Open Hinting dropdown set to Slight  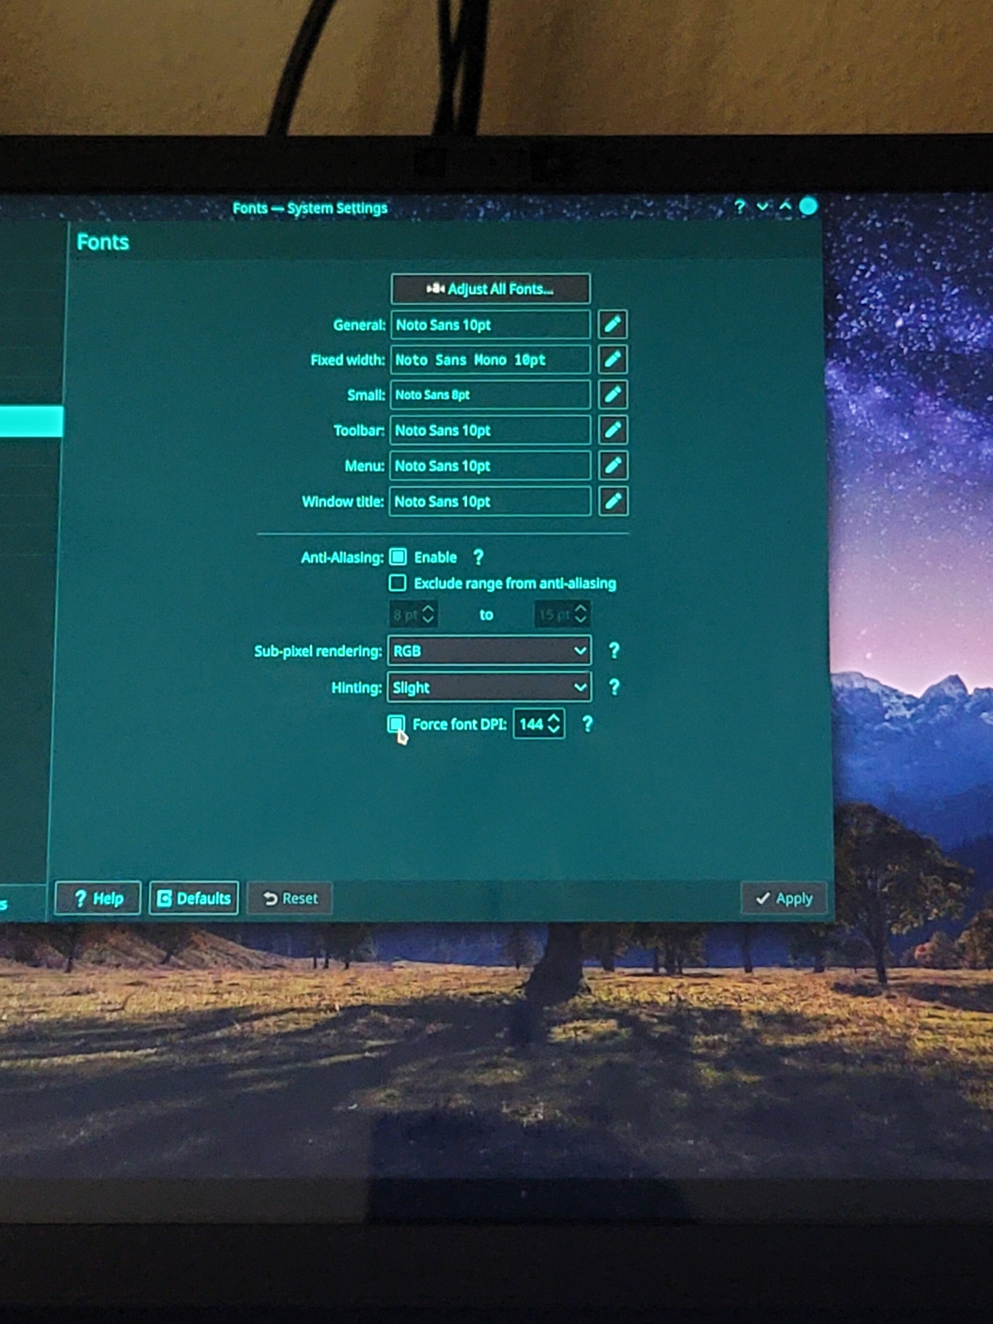[x=489, y=687]
